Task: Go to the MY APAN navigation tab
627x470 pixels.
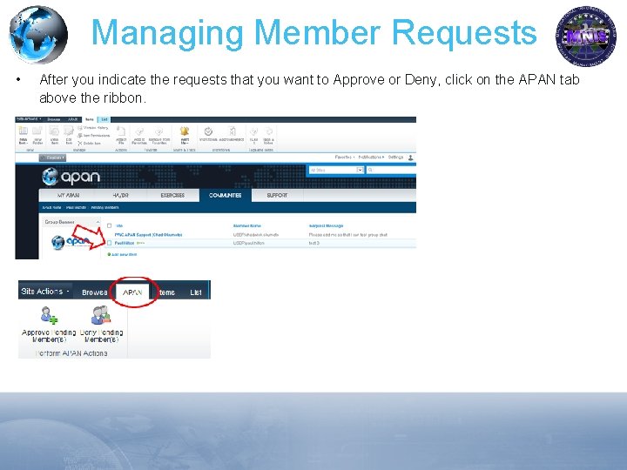Action: pos(68,196)
